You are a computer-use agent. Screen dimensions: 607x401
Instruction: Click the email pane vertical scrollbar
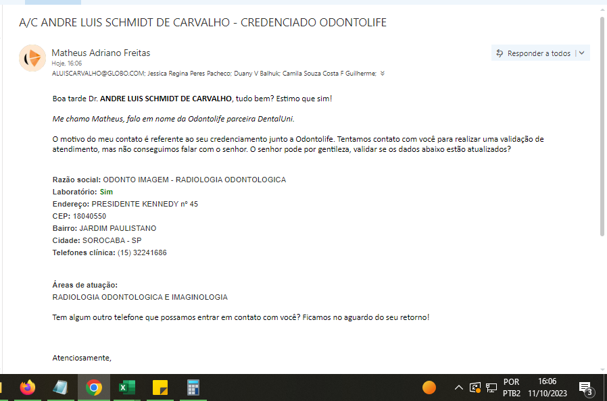point(602,126)
